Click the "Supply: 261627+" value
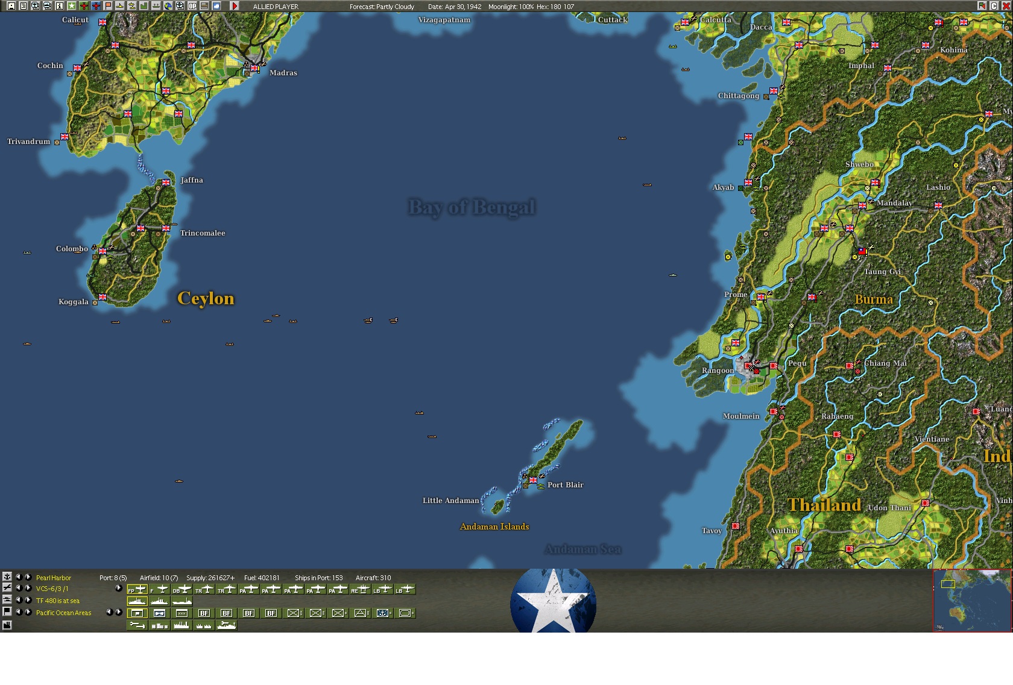The width and height of the screenshot is (1013, 685). point(210,578)
